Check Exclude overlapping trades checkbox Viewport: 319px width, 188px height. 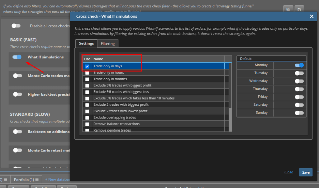(87, 118)
